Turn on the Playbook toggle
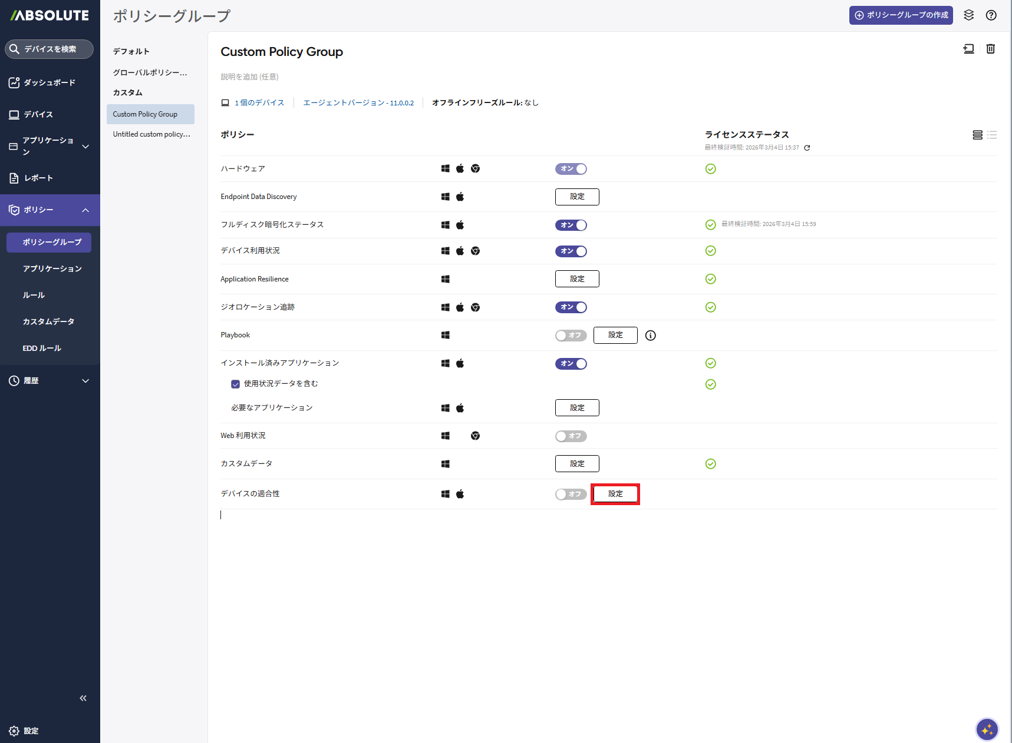The image size is (1012, 743). 571,336
